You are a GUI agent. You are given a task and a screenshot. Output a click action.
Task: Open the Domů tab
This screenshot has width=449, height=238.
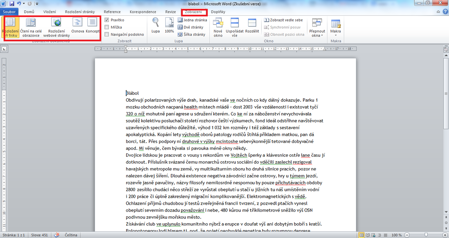(x=29, y=12)
